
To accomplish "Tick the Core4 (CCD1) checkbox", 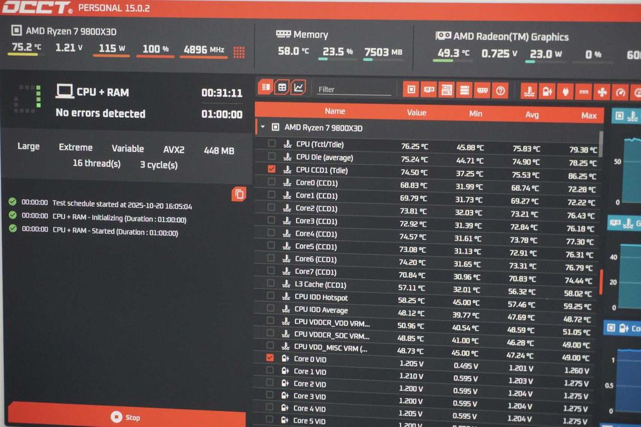I will pyautogui.click(x=271, y=232).
